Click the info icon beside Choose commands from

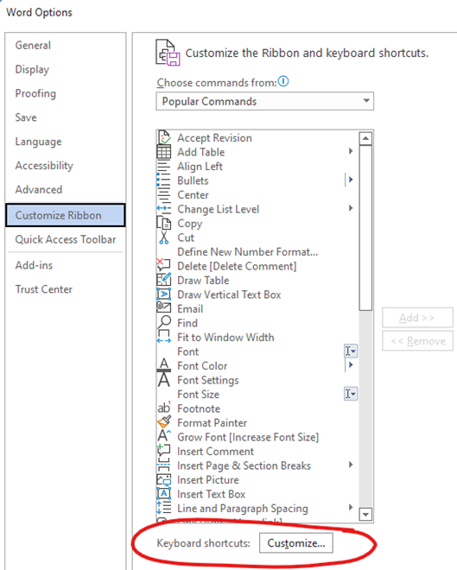[x=283, y=81]
